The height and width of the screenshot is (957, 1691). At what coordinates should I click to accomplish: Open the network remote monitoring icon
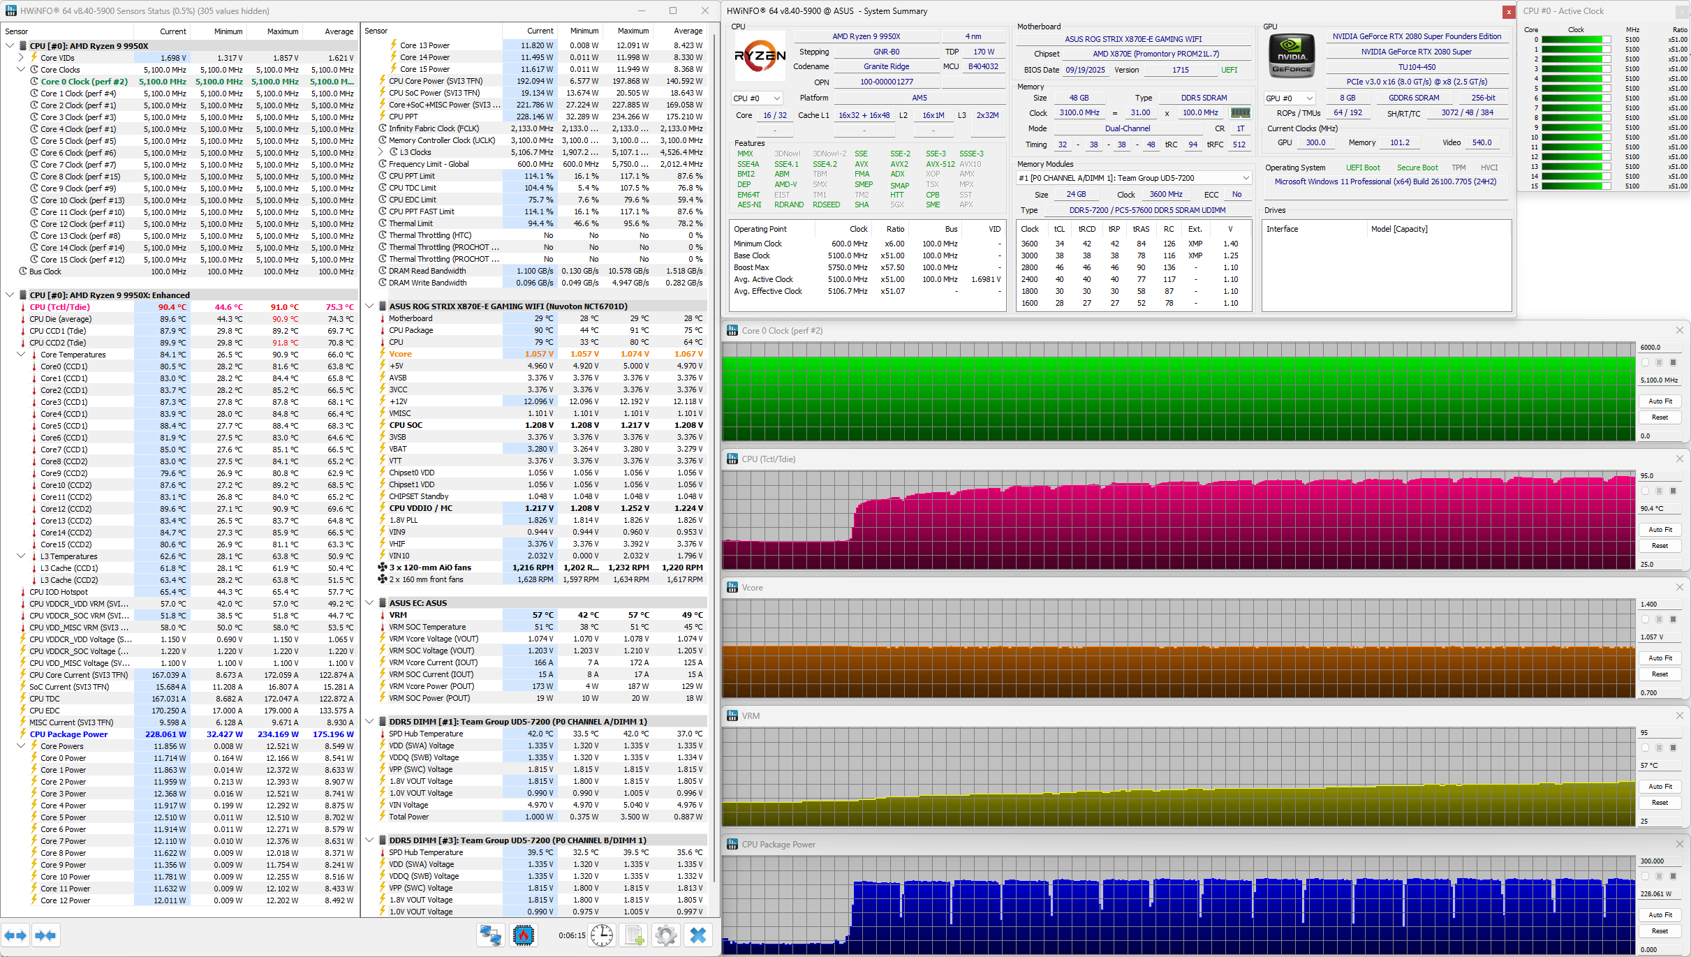click(490, 935)
